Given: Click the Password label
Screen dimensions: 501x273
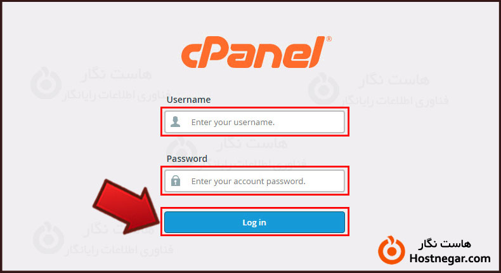Looking at the screenshot, I should pyautogui.click(x=187, y=159).
